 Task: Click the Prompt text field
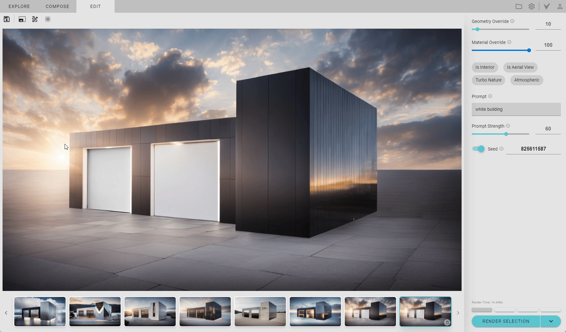click(516, 109)
